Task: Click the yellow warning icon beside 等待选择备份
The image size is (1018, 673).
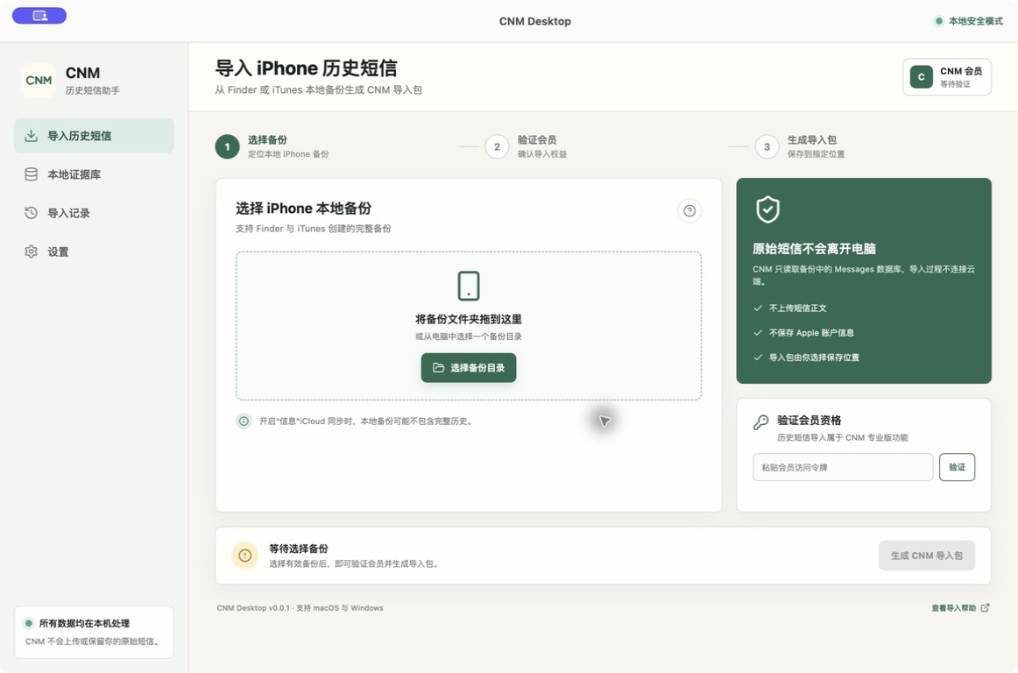Action: click(x=244, y=556)
